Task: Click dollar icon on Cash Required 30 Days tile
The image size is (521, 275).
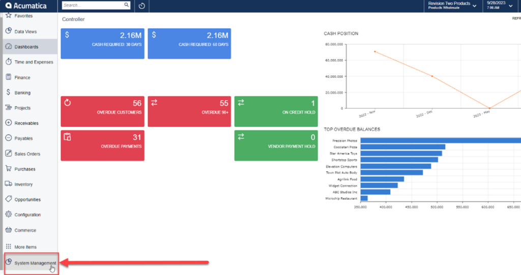Action: (x=67, y=35)
